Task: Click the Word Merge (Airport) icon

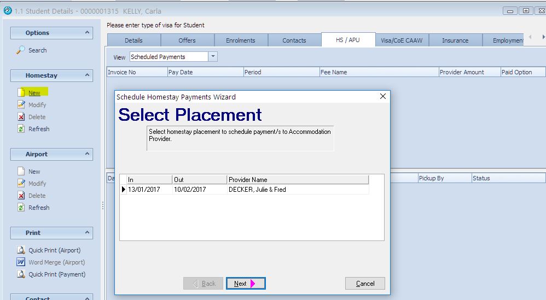Action: pos(21,262)
